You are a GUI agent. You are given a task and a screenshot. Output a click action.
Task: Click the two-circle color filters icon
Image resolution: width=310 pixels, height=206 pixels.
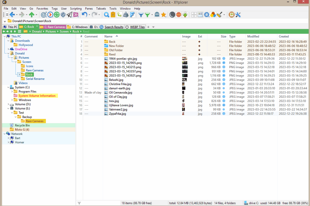point(213,15)
